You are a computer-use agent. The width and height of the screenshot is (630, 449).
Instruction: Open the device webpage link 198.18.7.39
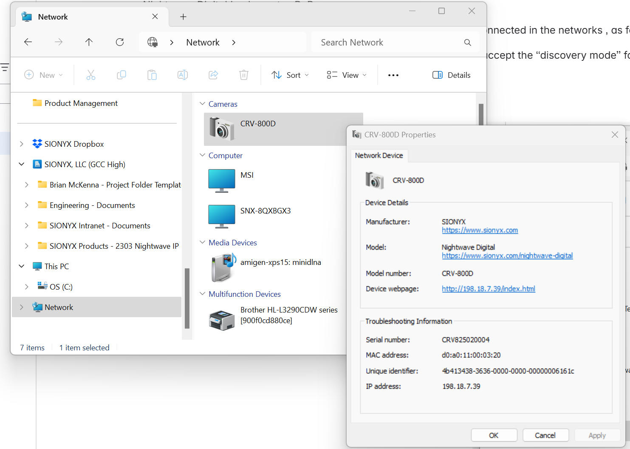click(x=488, y=289)
